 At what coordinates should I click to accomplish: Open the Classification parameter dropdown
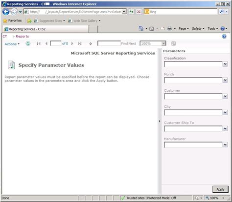(225, 64)
